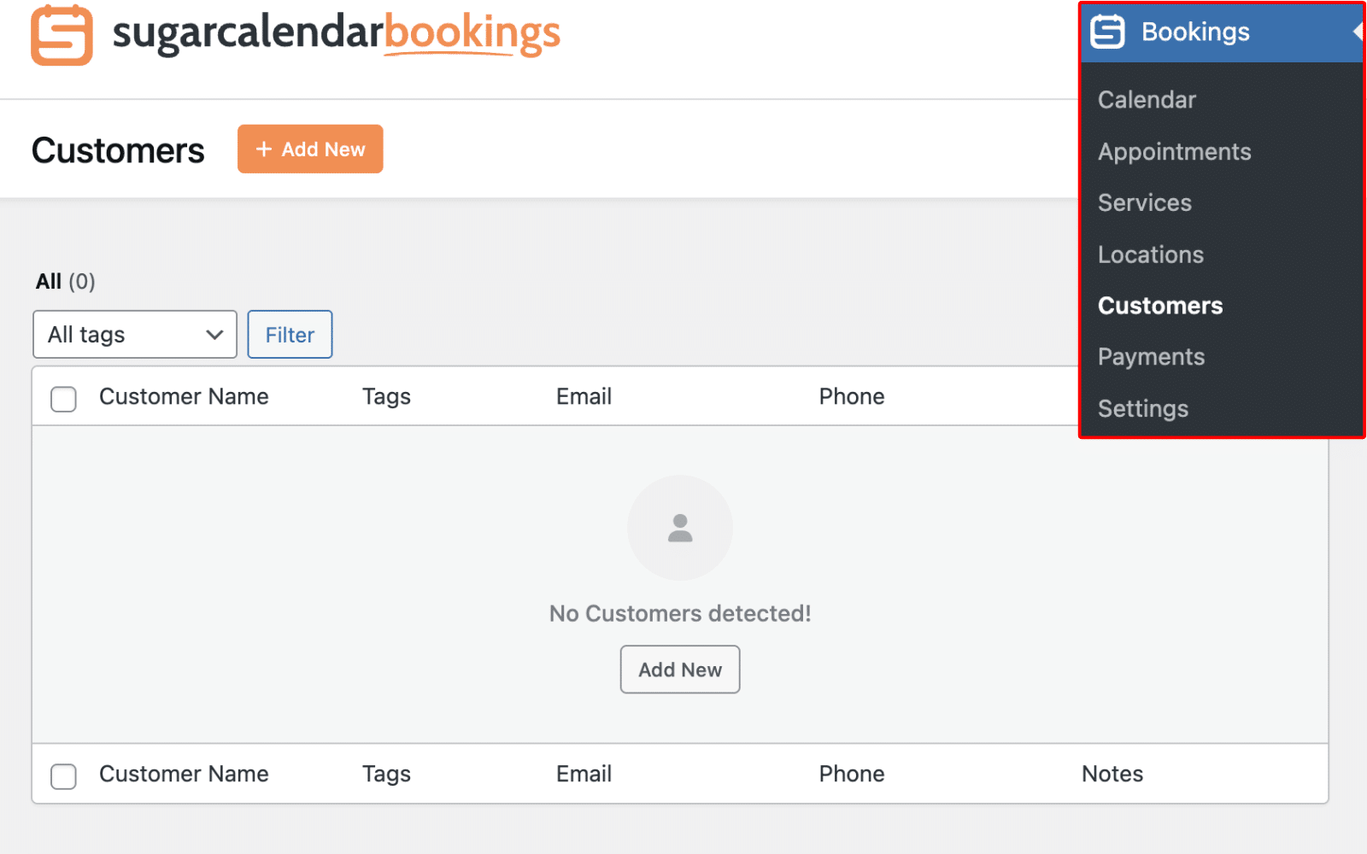Go to Appointments in Bookings menu
Image resolution: width=1367 pixels, height=854 pixels.
[1174, 152]
